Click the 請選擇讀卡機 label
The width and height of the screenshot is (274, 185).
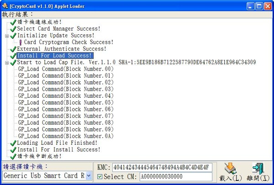[x=25, y=167]
